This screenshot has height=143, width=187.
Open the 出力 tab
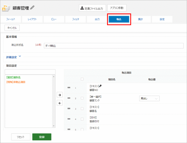point(97,19)
